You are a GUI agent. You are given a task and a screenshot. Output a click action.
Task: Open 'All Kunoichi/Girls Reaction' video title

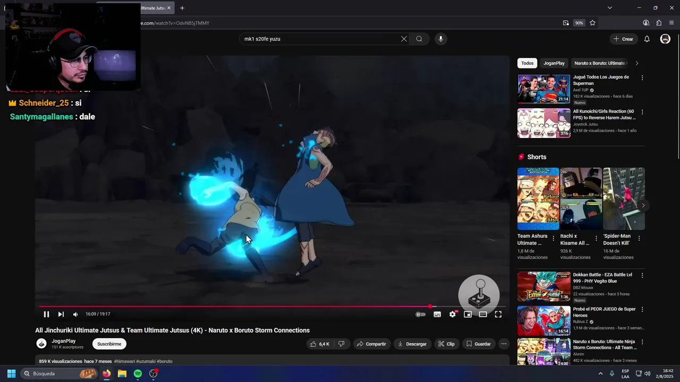(x=604, y=115)
